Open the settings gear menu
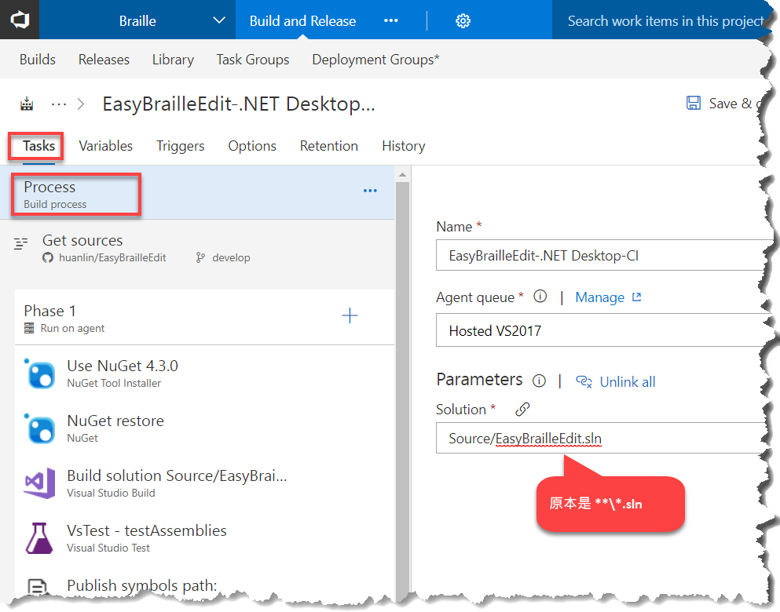The height and width of the screenshot is (612, 780). 463,21
